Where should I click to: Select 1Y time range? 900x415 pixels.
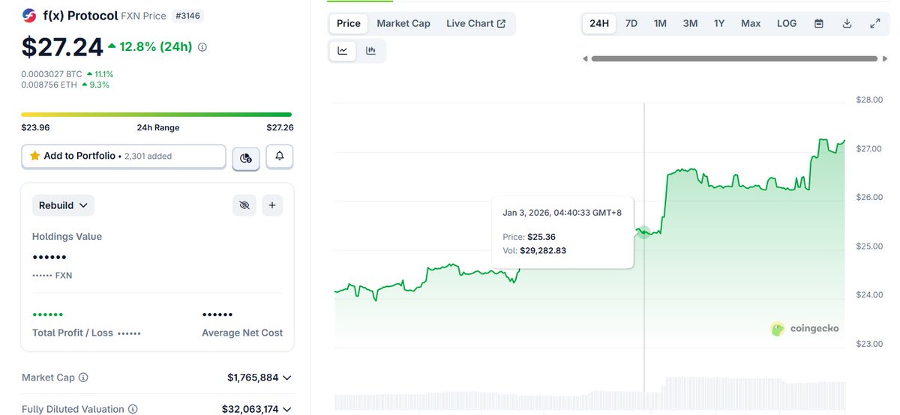pyautogui.click(x=719, y=23)
